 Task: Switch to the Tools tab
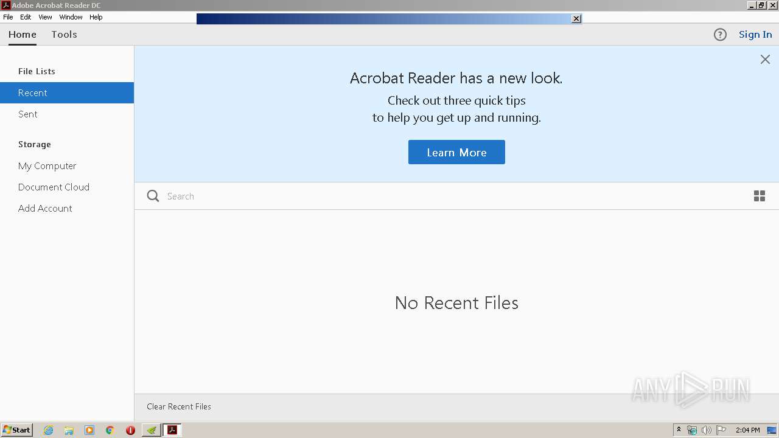64,35
